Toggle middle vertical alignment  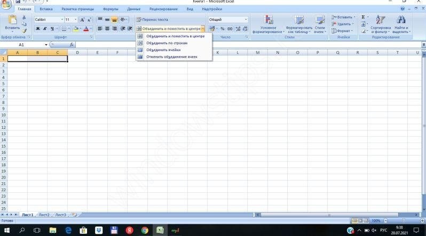click(x=107, y=19)
